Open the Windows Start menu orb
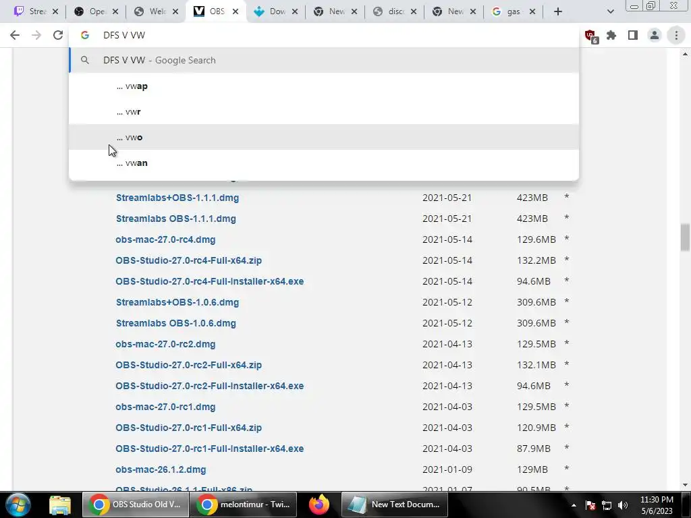The width and height of the screenshot is (691, 518). [x=18, y=505]
